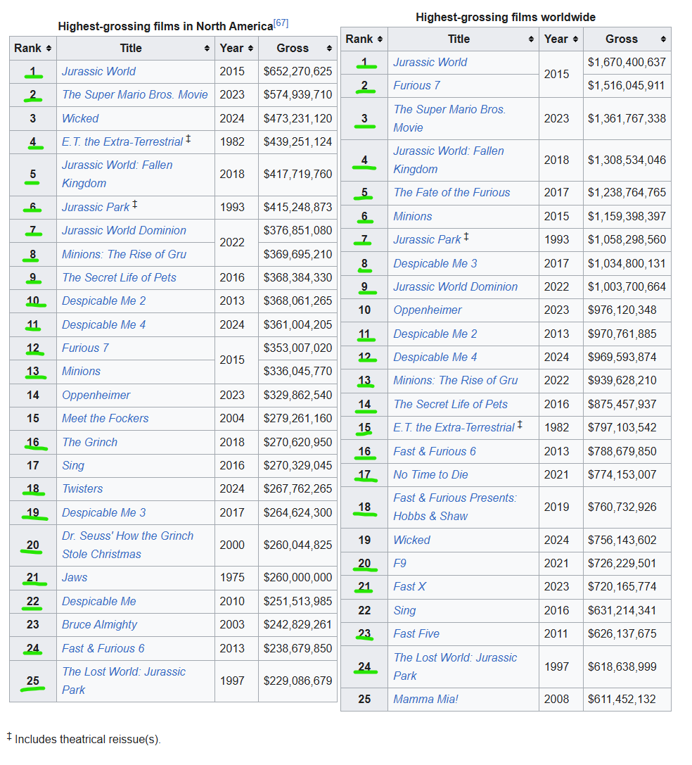Image resolution: width=692 pixels, height=765 pixels.
Task: Open the Mamma Mia! film link
Action: (x=425, y=699)
